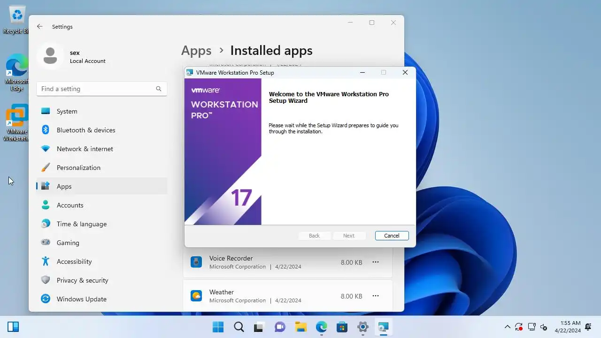Click the "Voice Recorder" app name
The image size is (601, 338).
[231, 258]
